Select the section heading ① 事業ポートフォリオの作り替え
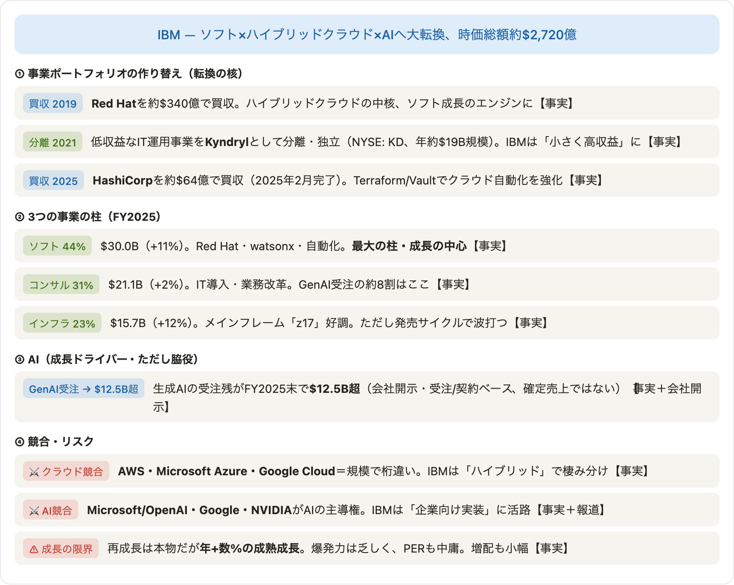Image resolution: width=734 pixels, height=585 pixels. point(129,73)
